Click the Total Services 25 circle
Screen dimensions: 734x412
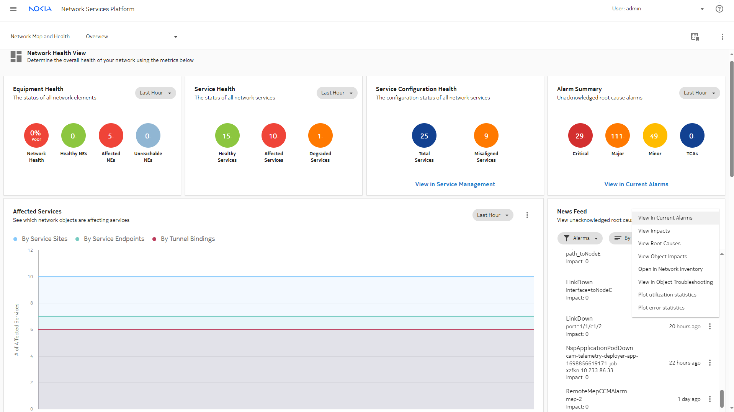pos(424,135)
